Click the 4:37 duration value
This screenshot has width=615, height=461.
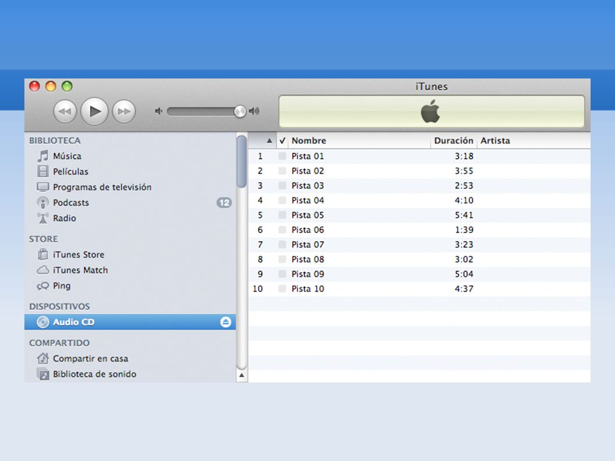464,289
